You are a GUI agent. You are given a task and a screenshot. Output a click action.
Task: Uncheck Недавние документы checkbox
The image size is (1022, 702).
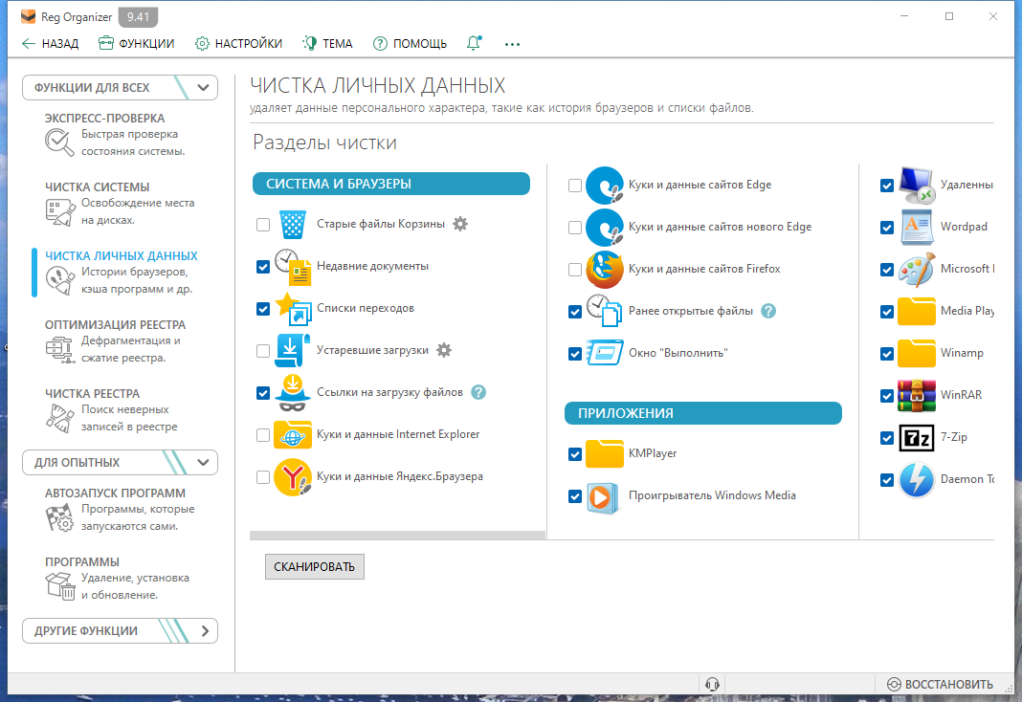[x=263, y=266]
